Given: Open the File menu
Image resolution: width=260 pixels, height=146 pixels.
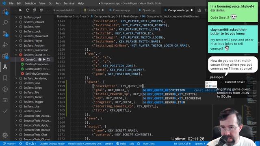Looking at the screenshot, I should (x=11, y=3).
